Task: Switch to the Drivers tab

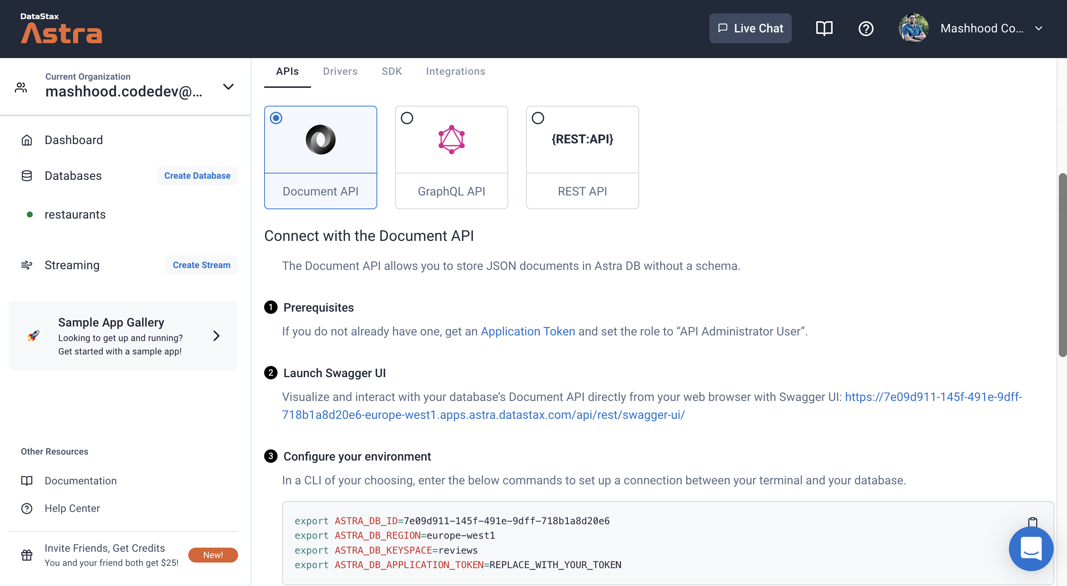Action: [x=340, y=71]
